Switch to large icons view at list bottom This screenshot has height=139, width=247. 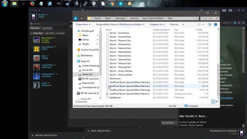[x=217, y=102]
